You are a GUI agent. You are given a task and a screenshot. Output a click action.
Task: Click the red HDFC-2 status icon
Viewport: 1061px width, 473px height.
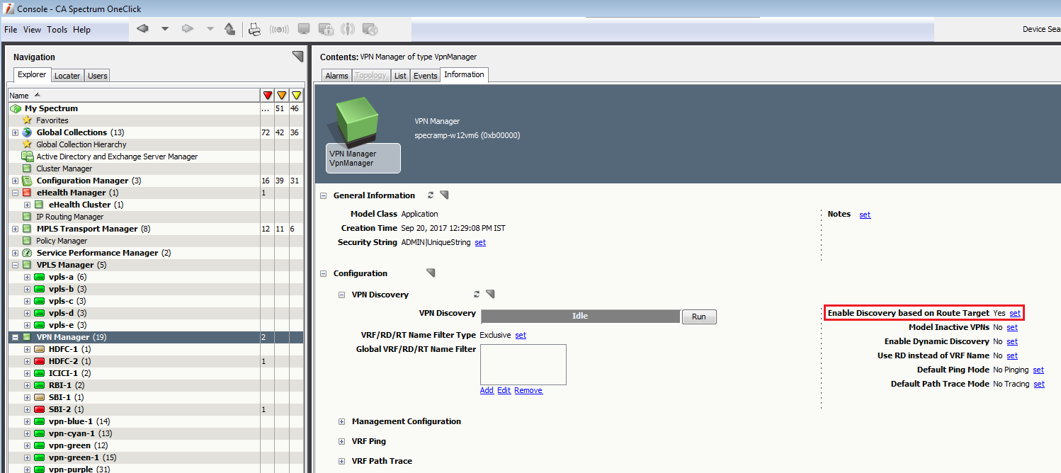40,361
